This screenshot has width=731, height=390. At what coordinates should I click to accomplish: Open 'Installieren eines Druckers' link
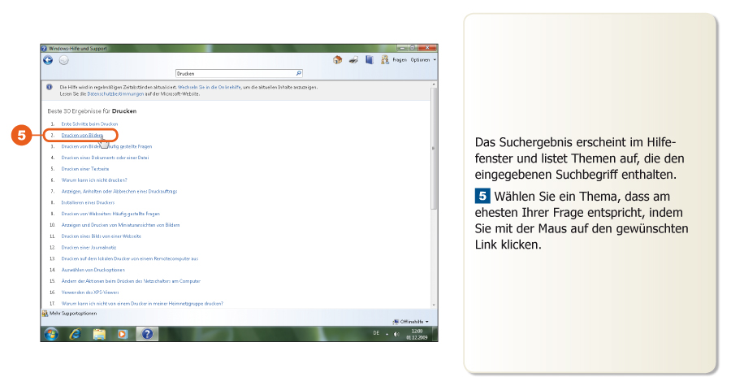pos(88,202)
